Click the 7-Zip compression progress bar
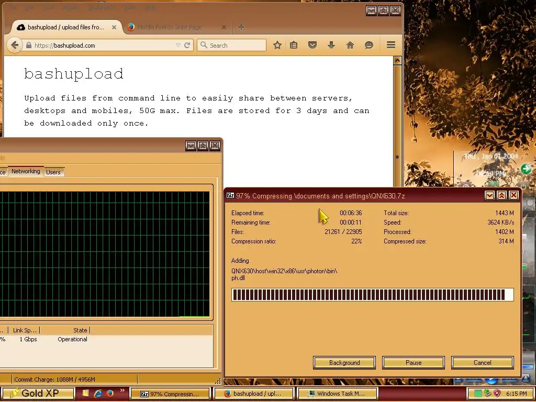 click(372, 295)
